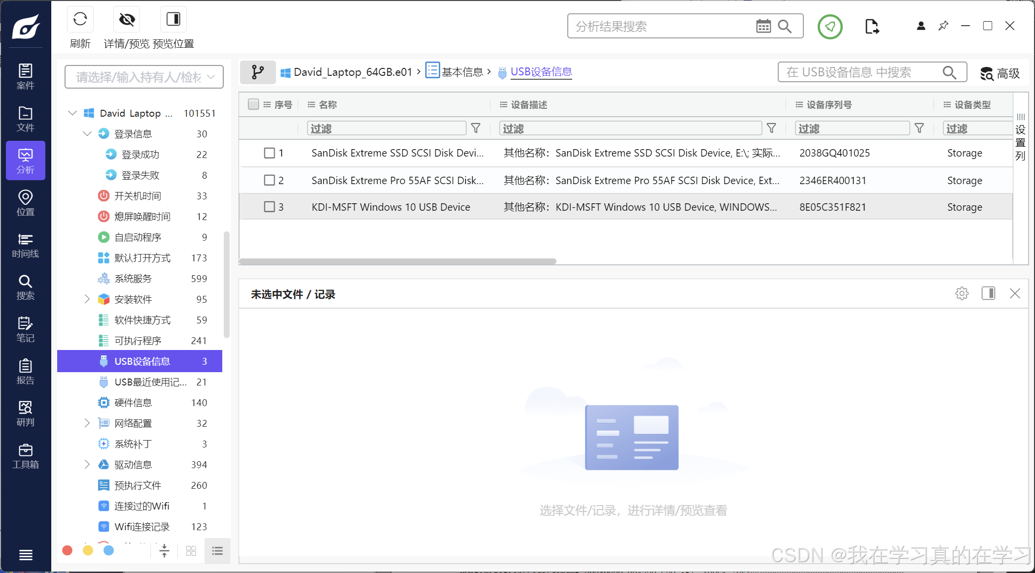
Task: Collapse the Login Info (登录信息) tree node
Action: point(87,134)
